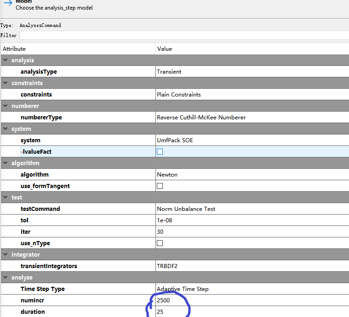
Task: Open the UmfPack SOE system value
Action: point(175,140)
